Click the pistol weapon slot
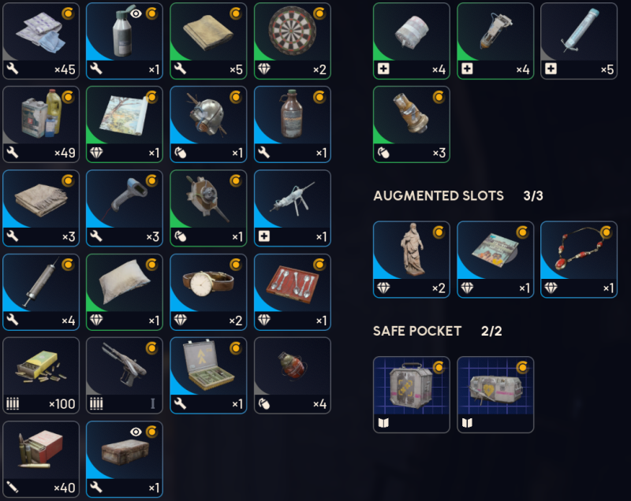This screenshot has height=501, width=631. click(125, 375)
